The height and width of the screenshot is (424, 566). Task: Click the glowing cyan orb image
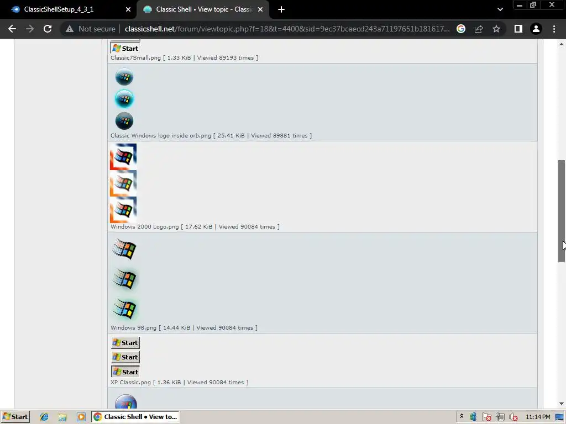[124, 99]
